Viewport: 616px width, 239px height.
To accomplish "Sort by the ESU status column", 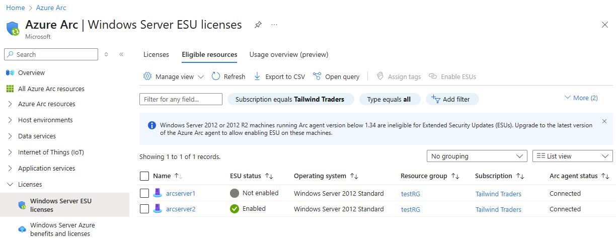I will pos(269,176).
